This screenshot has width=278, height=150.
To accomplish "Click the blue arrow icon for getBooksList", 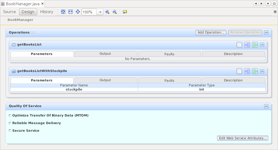I will [x=247, y=45].
